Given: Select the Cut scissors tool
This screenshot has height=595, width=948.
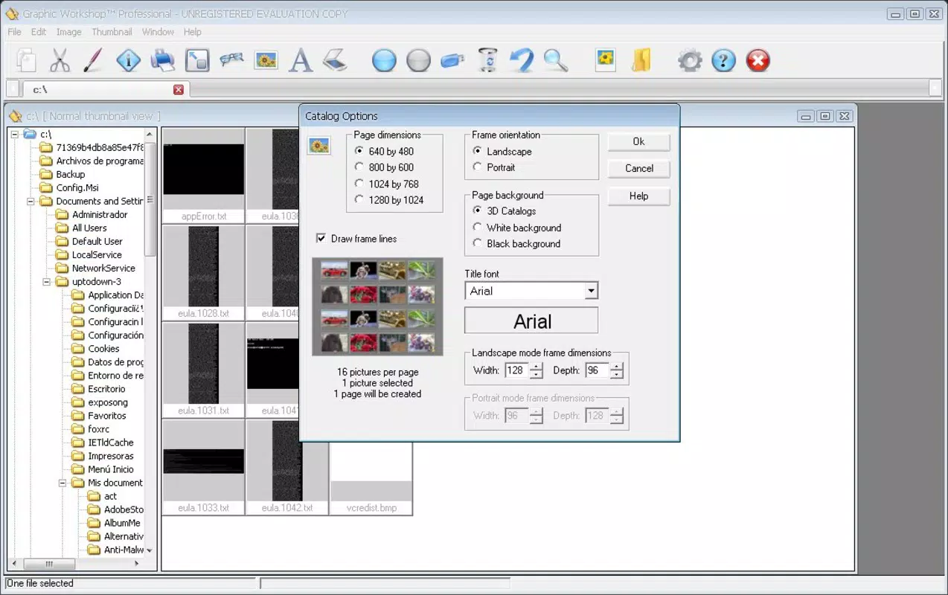Looking at the screenshot, I should tap(60, 60).
